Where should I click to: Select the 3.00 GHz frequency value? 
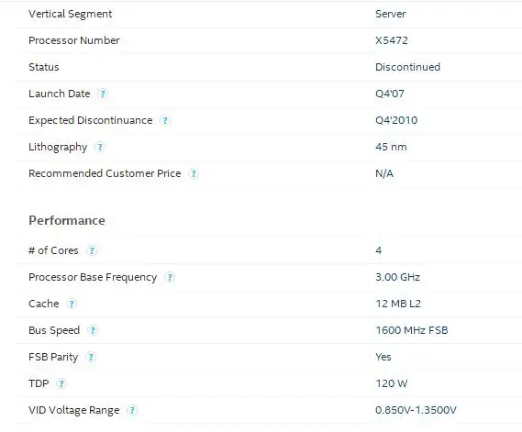pyautogui.click(x=398, y=277)
